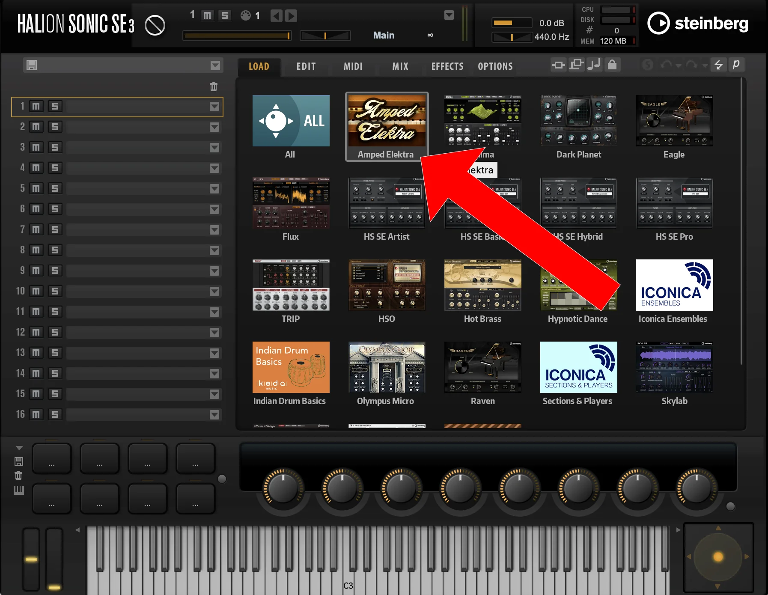The height and width of the screenshot is (595, 768).
Task: Click the trigger pads save icon
Action: pyautogui.click(x=19, y=461)
